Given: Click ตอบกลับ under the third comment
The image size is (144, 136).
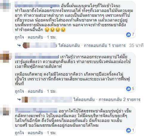Looking at the screenshot, I should click(x=35, y=133).
